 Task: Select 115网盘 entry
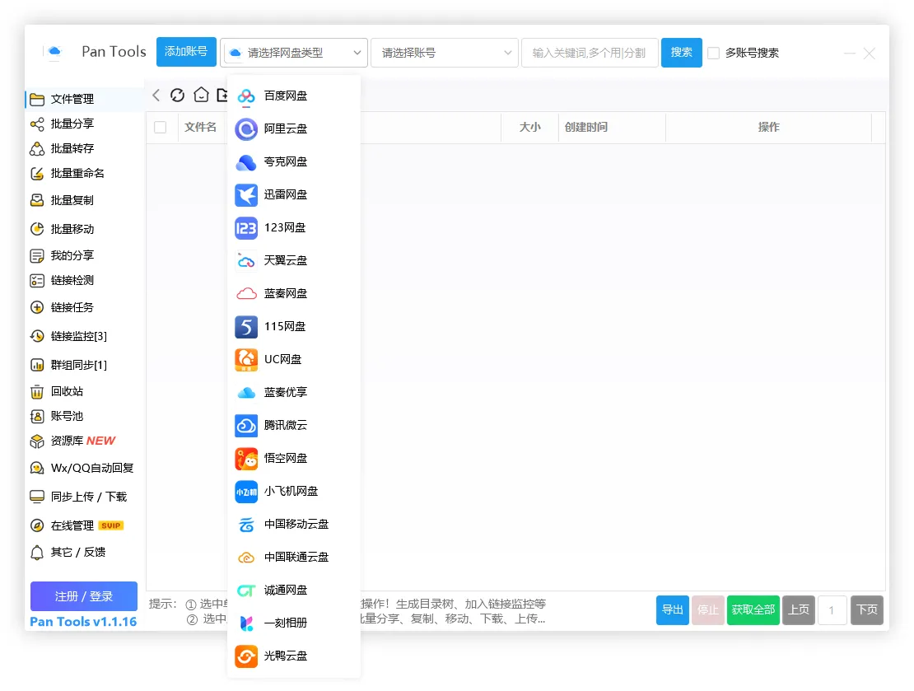pyautogui.click(x=294, y=326)
